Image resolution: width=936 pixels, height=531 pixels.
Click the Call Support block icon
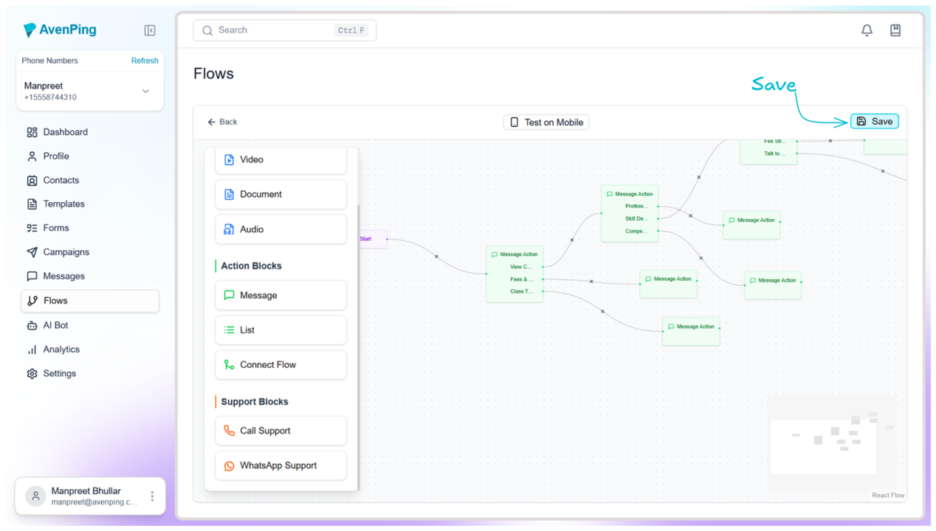tap(230, 431)
